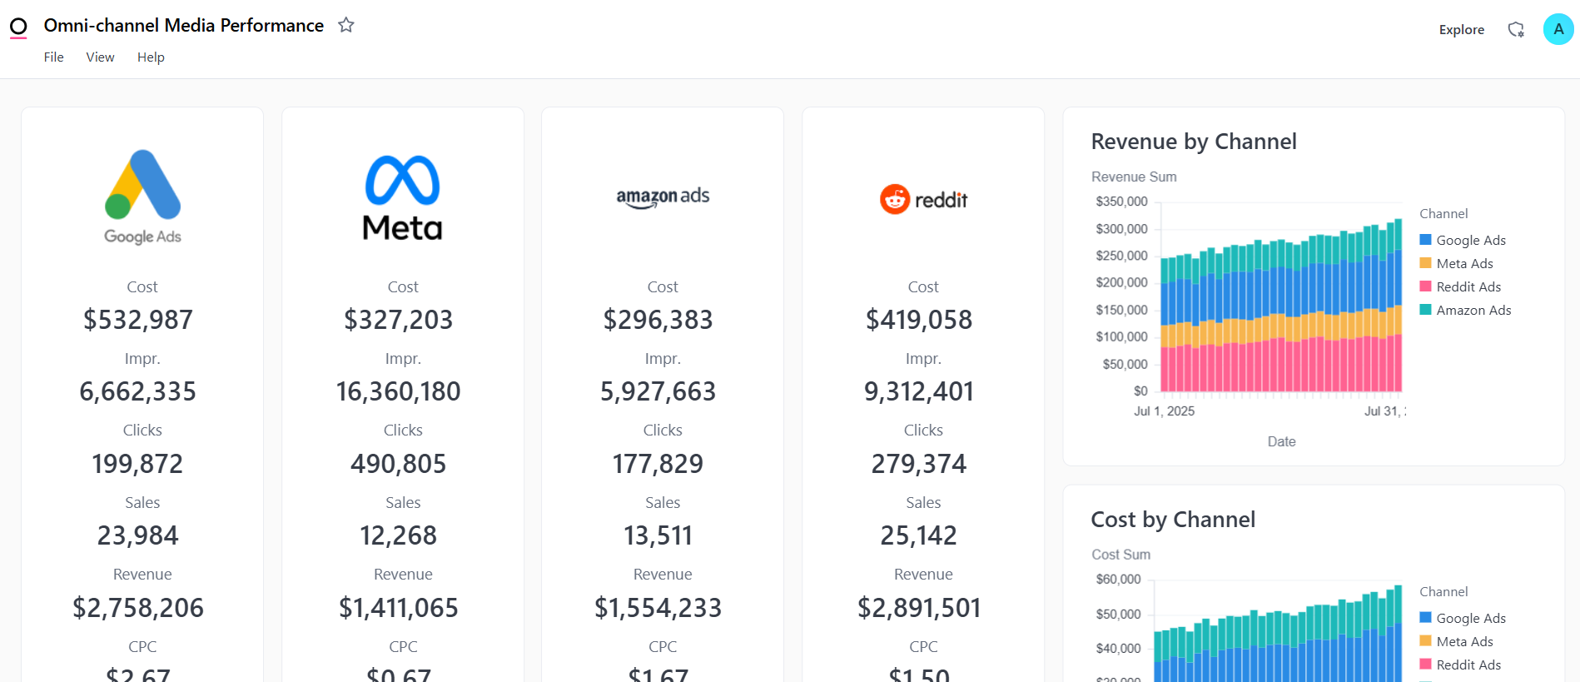Click the amazon ads logo

coord(663,197)
